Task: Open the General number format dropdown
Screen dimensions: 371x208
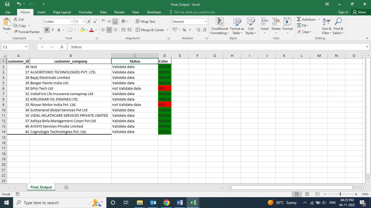Action: point(205,22)
